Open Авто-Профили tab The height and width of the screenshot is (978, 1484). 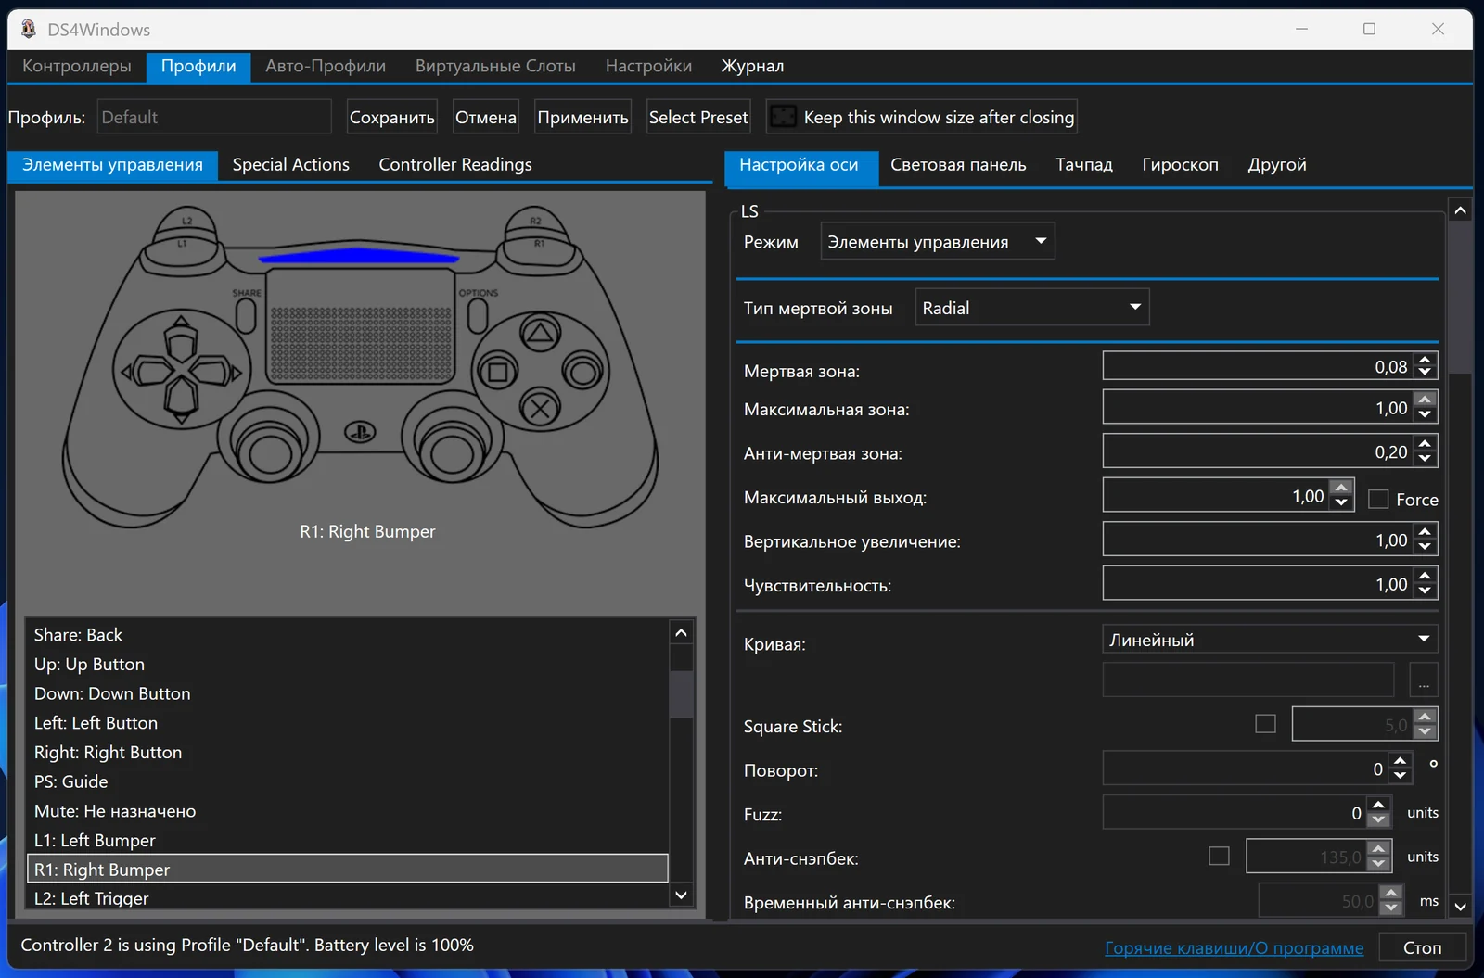326,66
